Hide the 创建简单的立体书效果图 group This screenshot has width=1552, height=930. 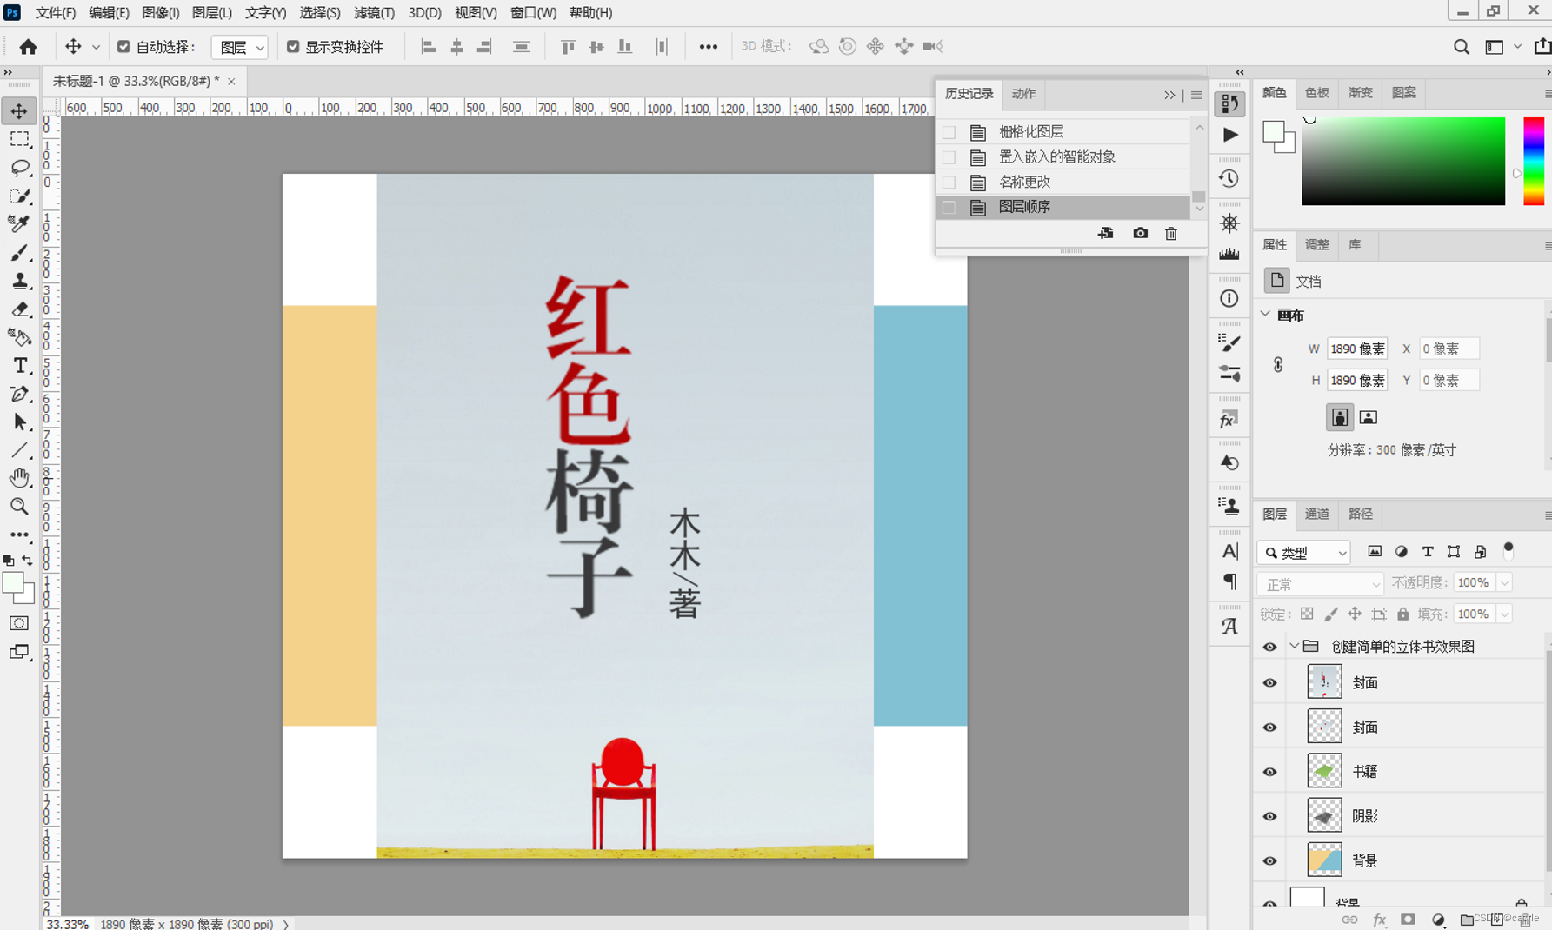[1270, 647]
